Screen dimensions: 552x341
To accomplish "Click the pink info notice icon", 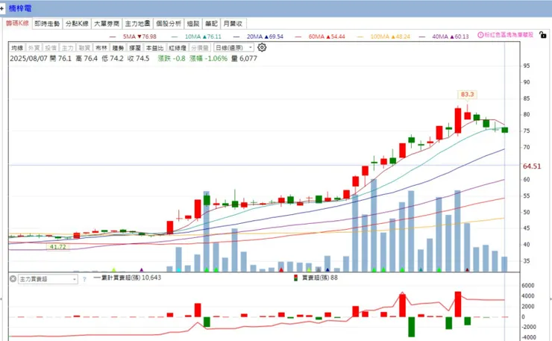I will [480, 35].
